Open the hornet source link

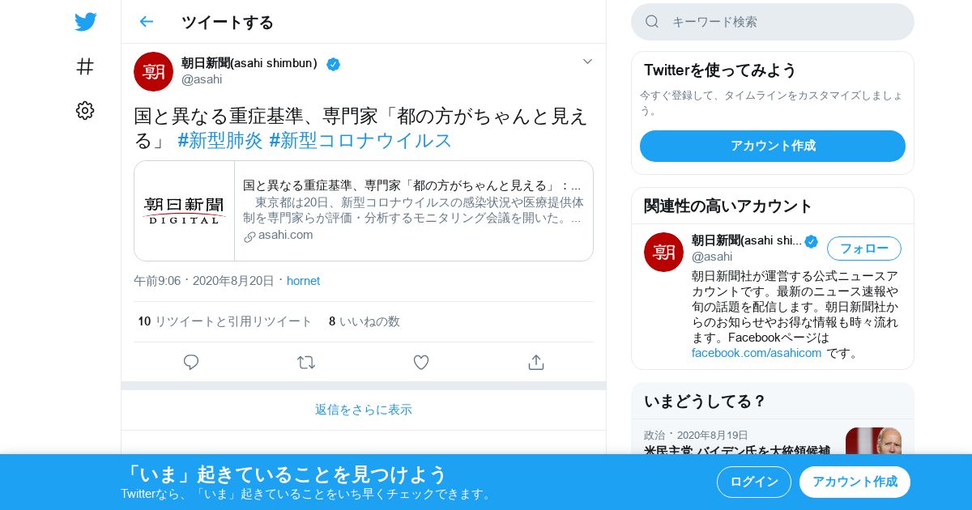point(303,281)
